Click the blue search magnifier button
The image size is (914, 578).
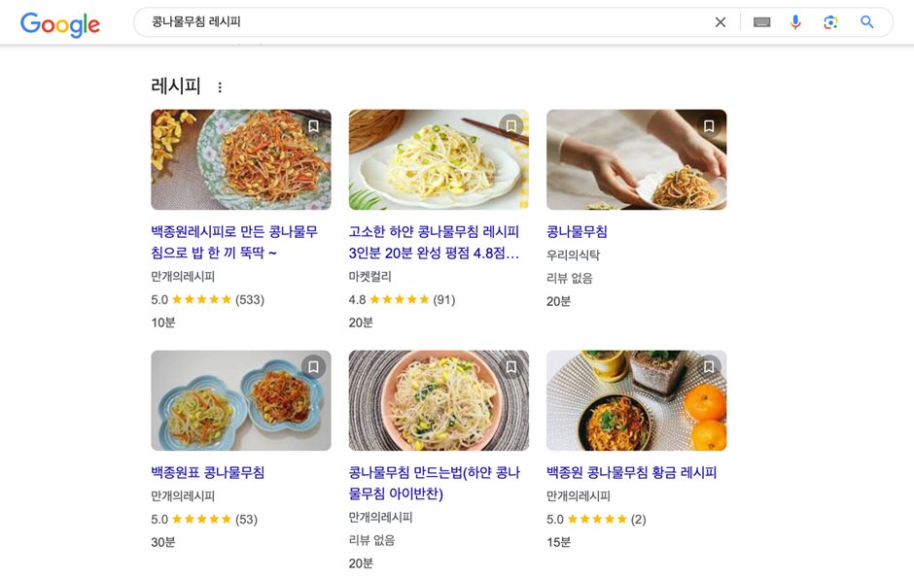[x=867, y=22]
